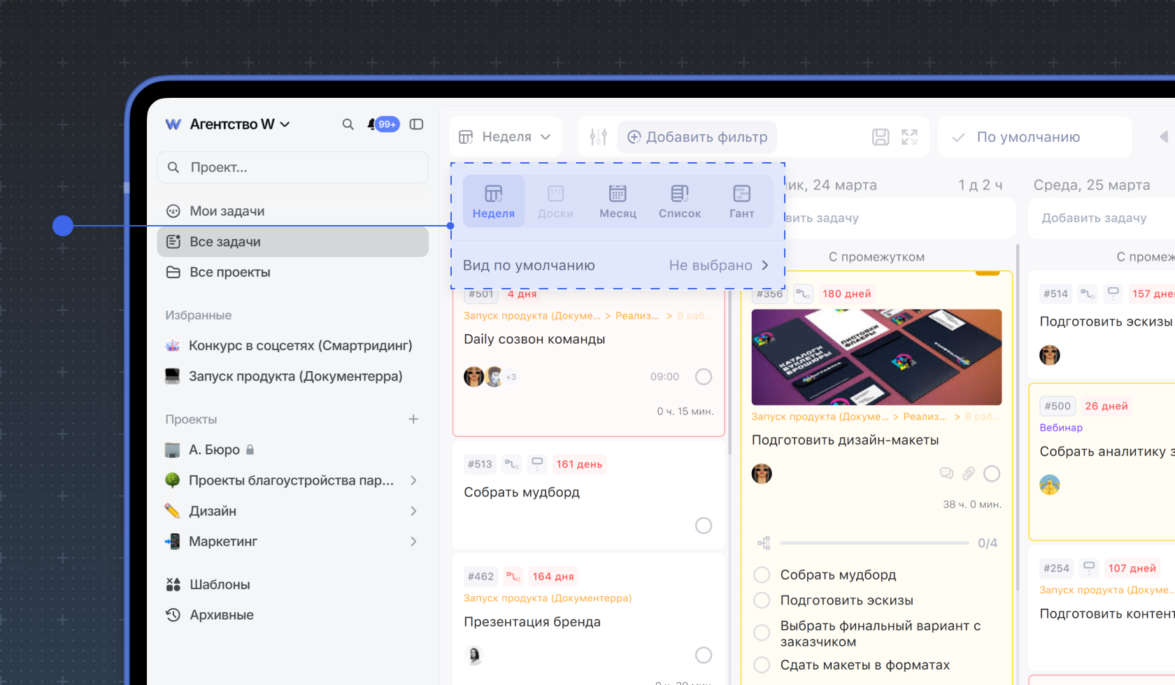Expand view to fullscreen with arrows icon

(909, 137)
